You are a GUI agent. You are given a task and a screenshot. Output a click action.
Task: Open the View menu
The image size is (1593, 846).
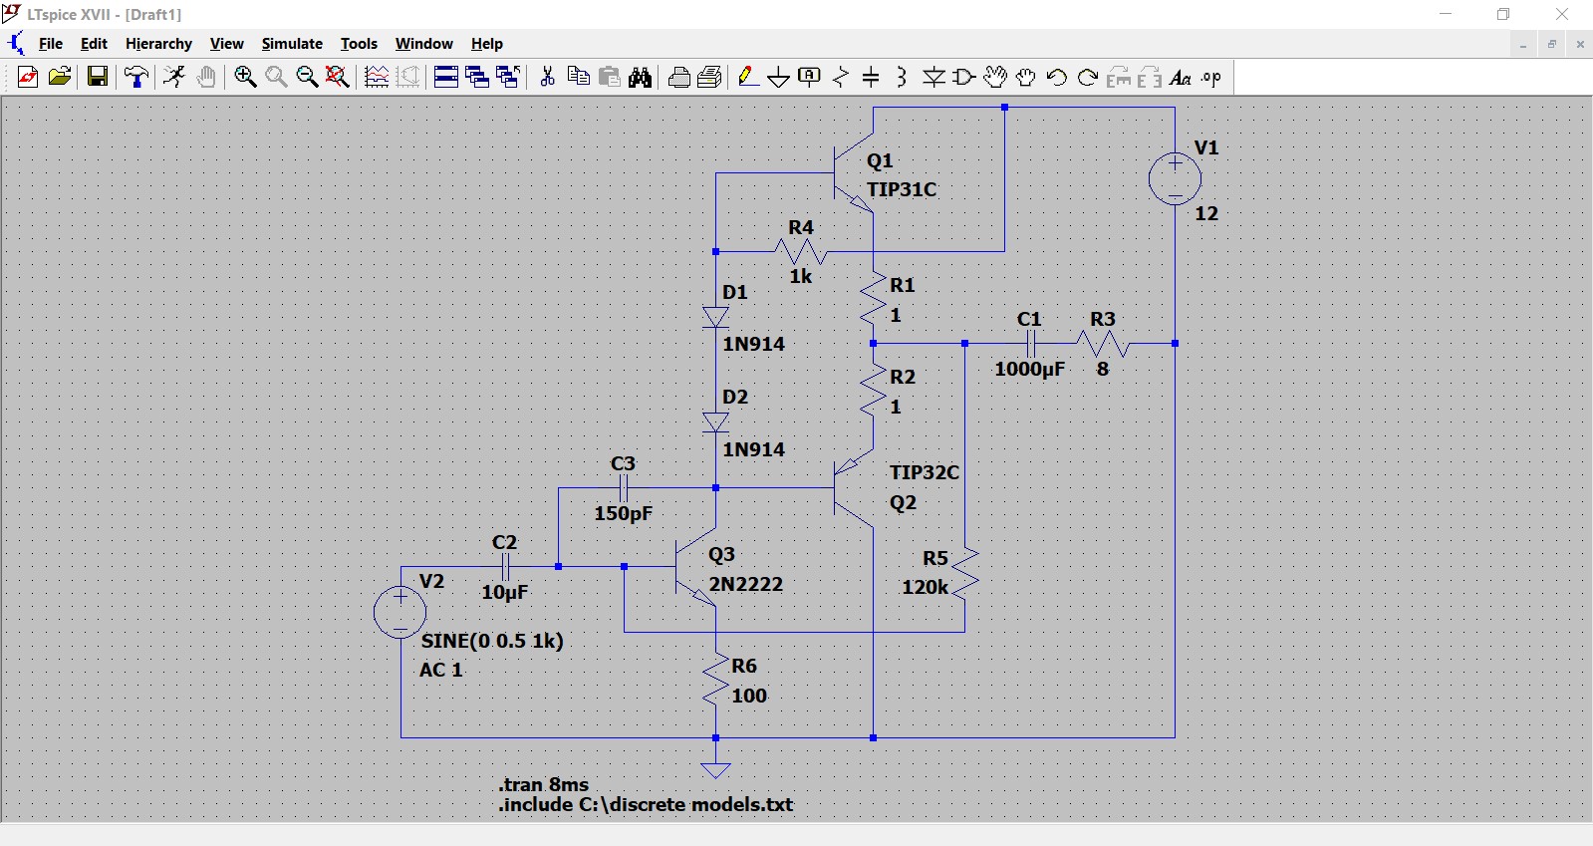[226, 44]
